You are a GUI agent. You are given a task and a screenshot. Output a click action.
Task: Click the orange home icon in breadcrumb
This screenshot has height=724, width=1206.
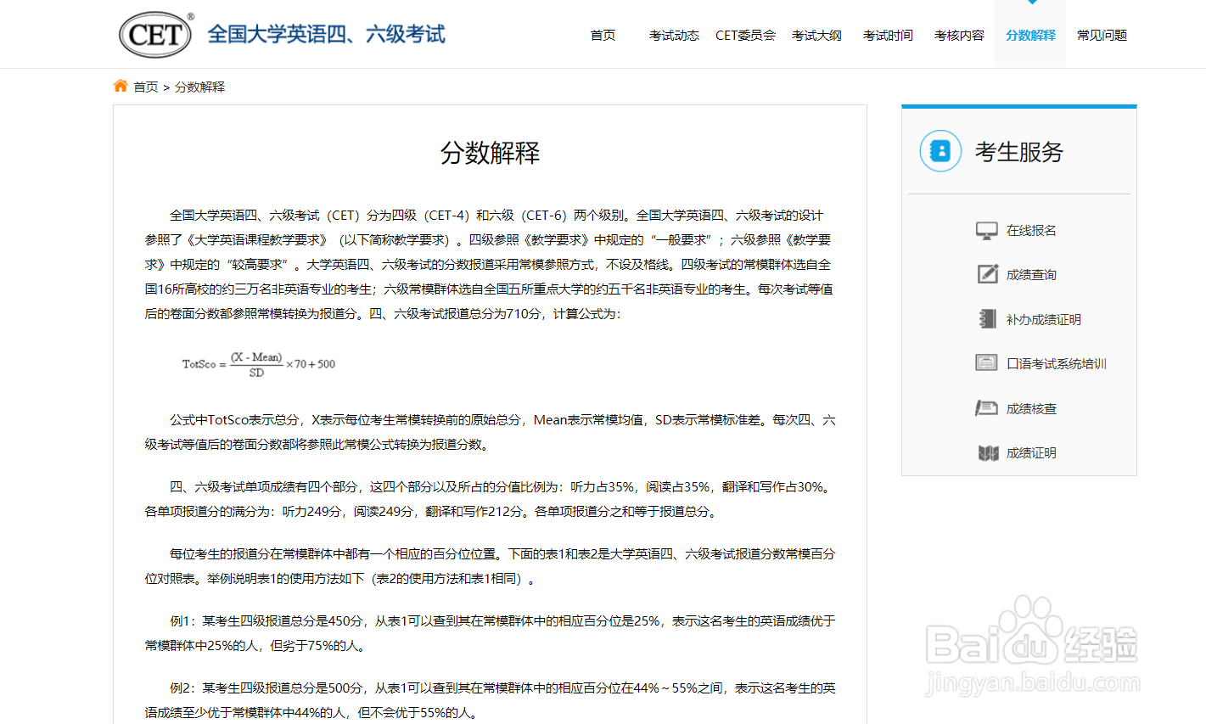(121, 86)
